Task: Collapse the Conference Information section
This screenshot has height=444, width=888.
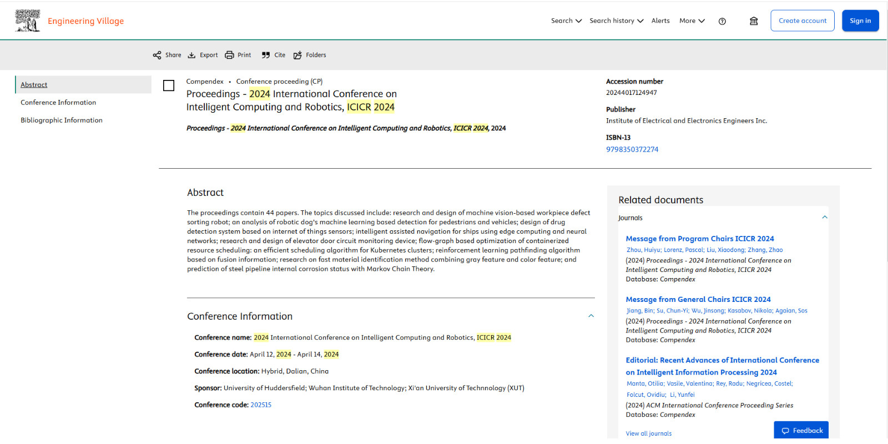Action: [x=591, y=316]
